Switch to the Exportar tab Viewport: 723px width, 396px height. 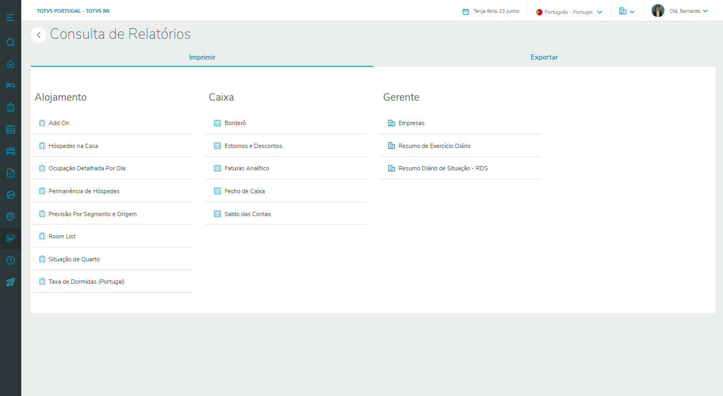(x=544, y=57)
